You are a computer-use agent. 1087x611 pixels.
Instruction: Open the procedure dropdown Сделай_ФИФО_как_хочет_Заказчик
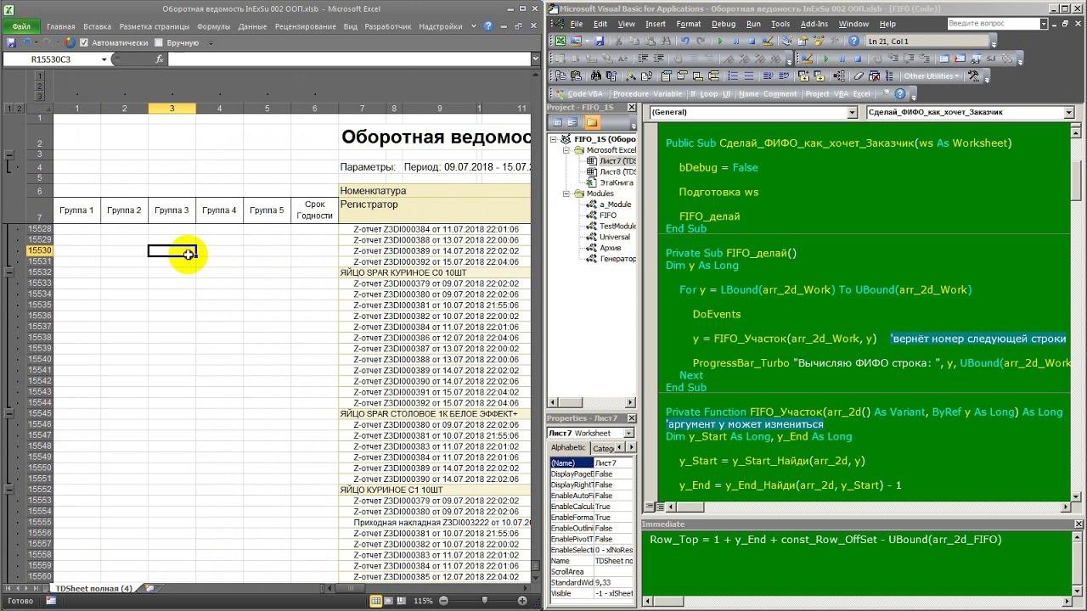[x=1068, y=112]
